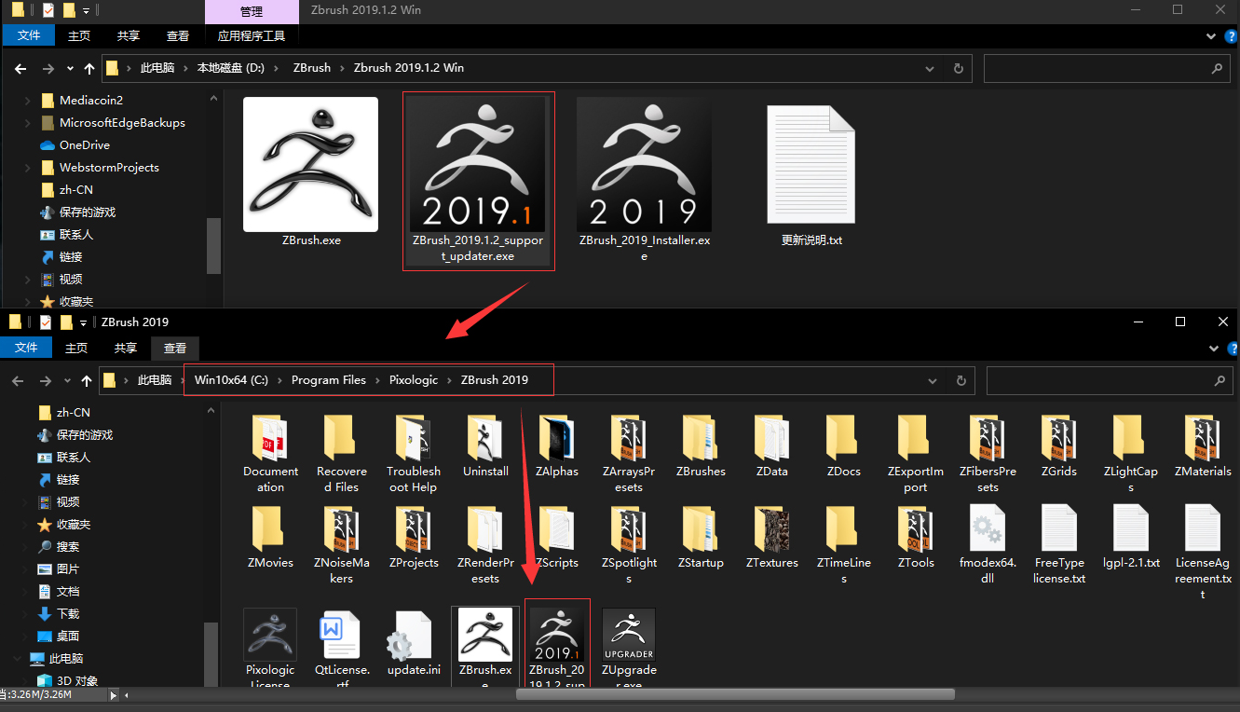Image resolution: width=1240 pixels, height=712 pixels.
Task: Expand the WebstormProjects tree node
Action: pos(26,168)
